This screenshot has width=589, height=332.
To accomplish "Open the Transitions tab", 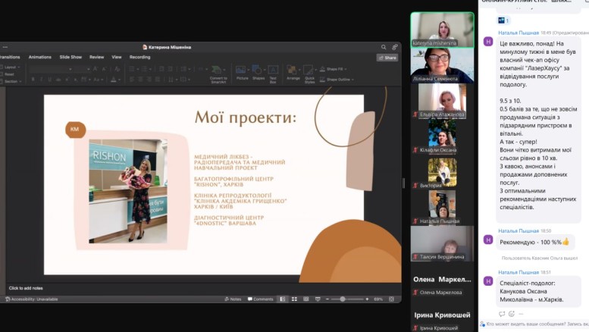I will 10,57.
